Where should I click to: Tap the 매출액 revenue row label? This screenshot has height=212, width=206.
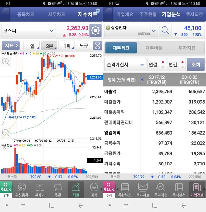110,92
